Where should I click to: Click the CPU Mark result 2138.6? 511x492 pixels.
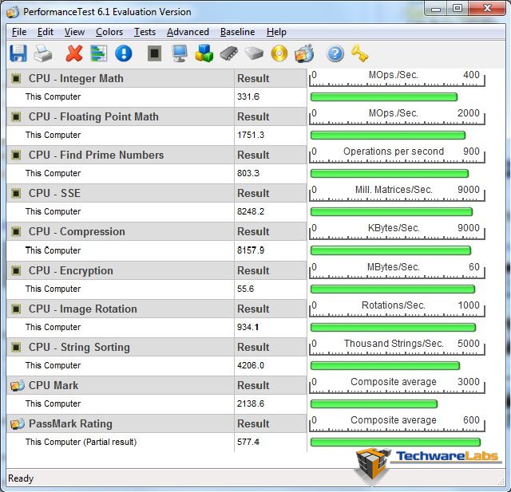251,403
